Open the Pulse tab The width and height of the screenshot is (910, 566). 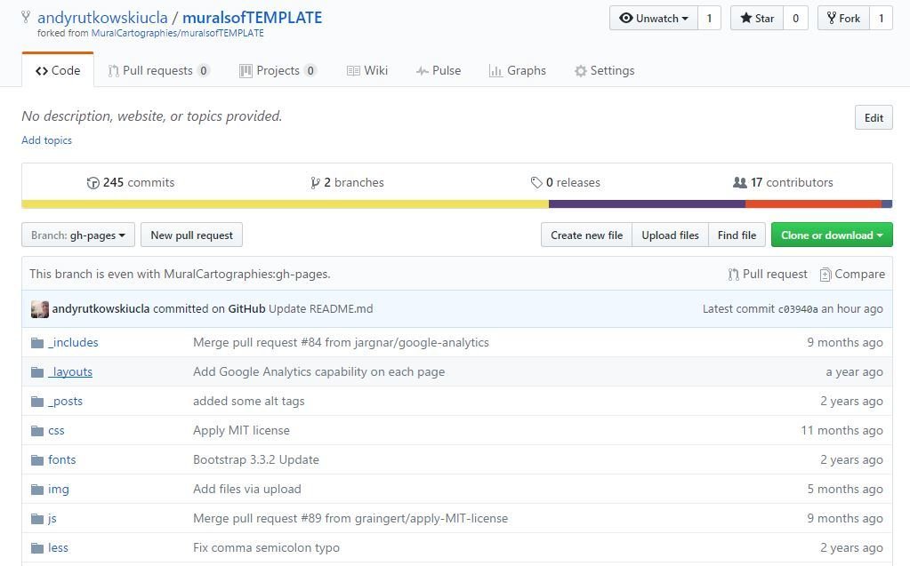439,71
